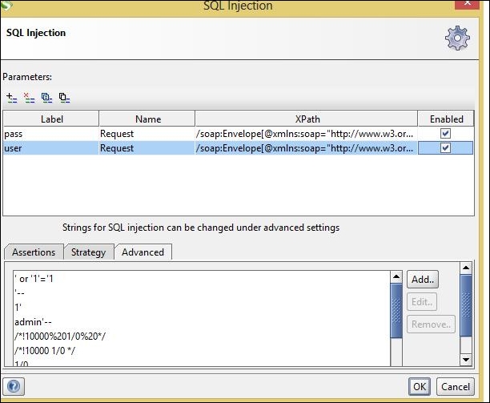490x403 pixels.
Task: Switch to the Assertions tab
Action: [34, 252]
